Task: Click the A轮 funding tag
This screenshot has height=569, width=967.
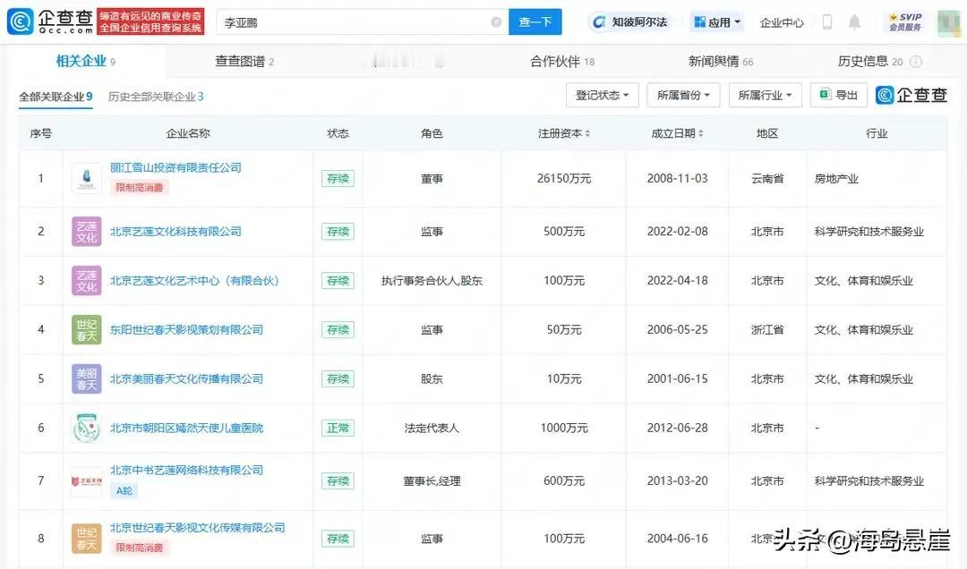Action: coord(124,490)
